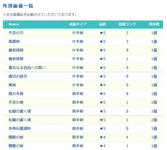This screenshot has width=167, height=150.
Task: Select the 赤角石塵滅砕 name cell
Action: [x=20, y=128]
